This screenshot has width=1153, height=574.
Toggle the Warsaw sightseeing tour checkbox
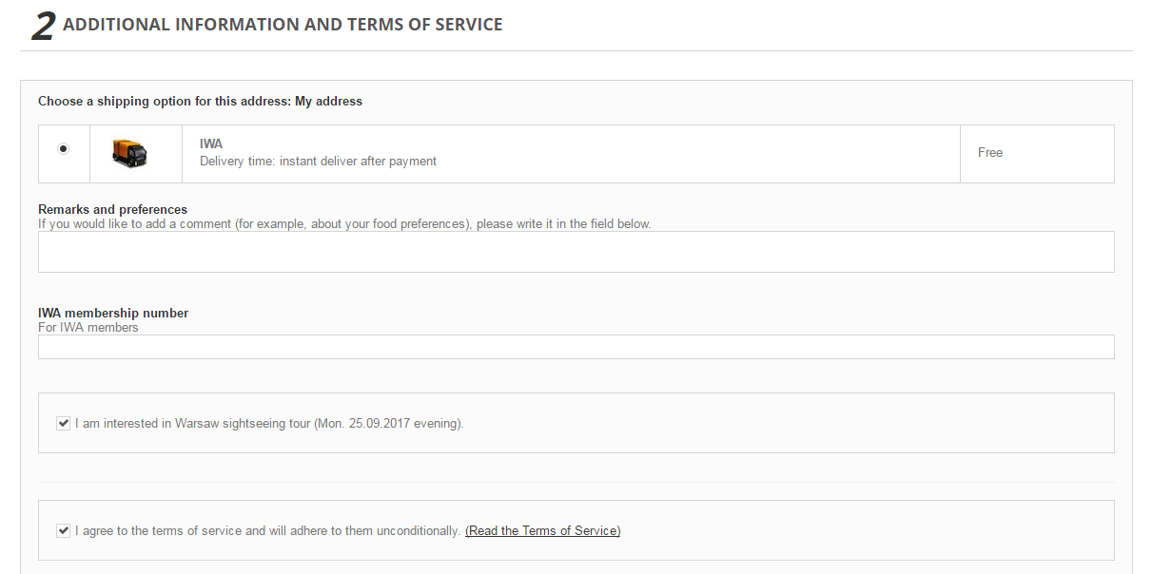[64, 423]
